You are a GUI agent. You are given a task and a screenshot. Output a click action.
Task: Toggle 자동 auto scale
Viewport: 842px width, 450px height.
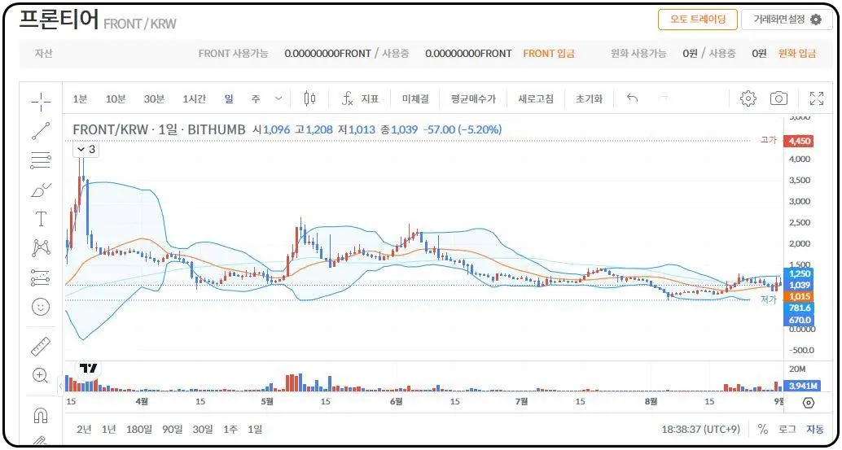pos(815,429)
